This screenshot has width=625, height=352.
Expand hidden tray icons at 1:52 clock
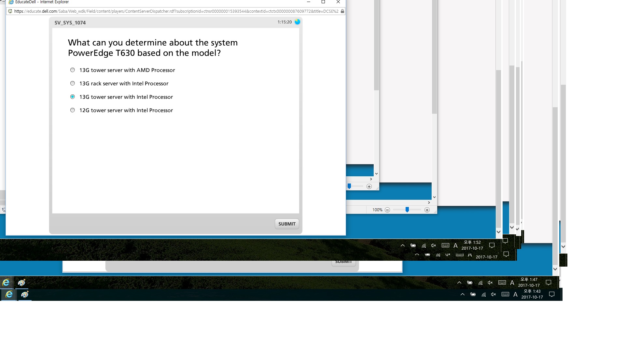403,245
